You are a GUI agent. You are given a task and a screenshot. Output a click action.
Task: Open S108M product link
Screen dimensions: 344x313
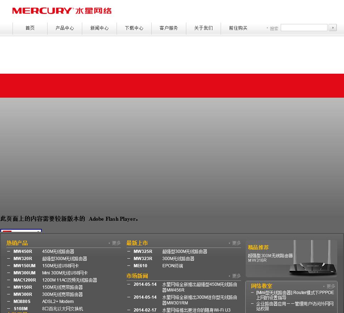click(x=21, y=309)
